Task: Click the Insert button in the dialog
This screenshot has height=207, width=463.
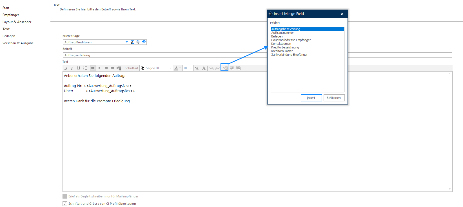Action: (x=311, y=98)
